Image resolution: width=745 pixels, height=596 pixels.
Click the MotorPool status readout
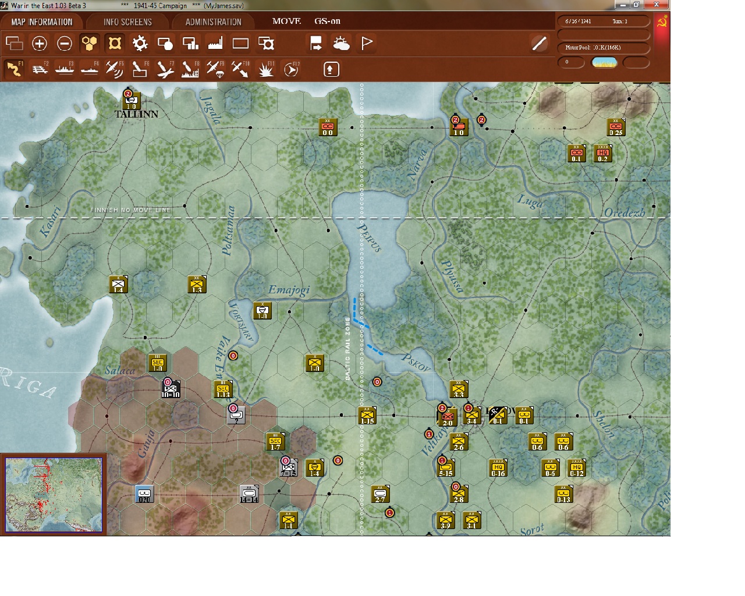pyautogui.click(x=604, y=48)
